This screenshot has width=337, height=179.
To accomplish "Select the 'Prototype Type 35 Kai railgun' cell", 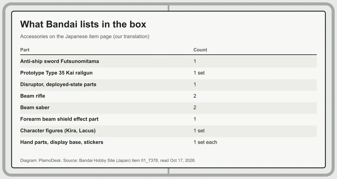I will (x=56, y=73).
